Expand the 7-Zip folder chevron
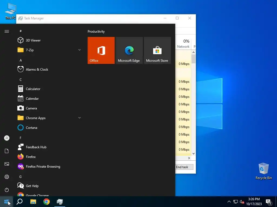The height and width of the screenshot is (207, 277). 80,50
